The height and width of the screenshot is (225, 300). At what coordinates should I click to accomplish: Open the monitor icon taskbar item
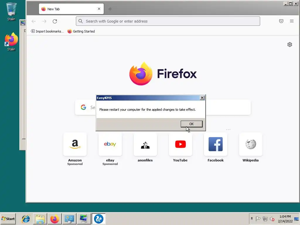click(x=84, y=219)
